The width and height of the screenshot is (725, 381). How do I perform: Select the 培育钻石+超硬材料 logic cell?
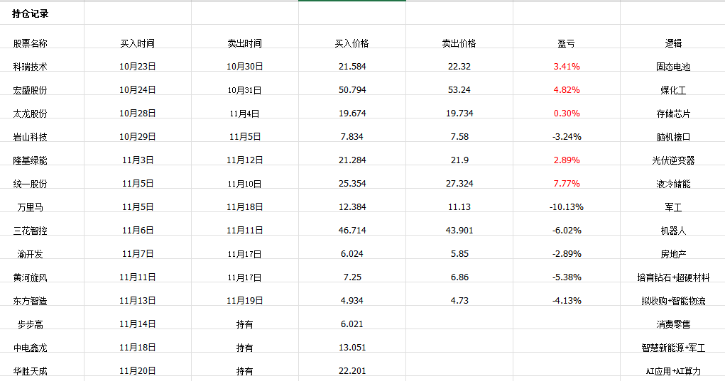click(x=673, y=277)
